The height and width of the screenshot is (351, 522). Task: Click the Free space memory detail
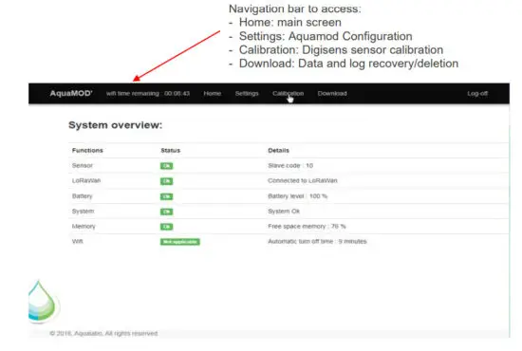pos(307,226)
